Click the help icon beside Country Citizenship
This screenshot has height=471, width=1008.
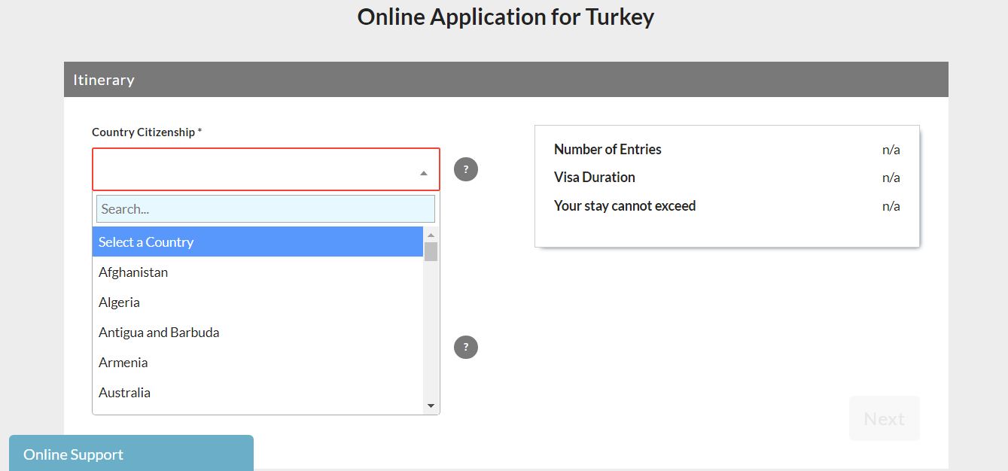pos(466,169)
